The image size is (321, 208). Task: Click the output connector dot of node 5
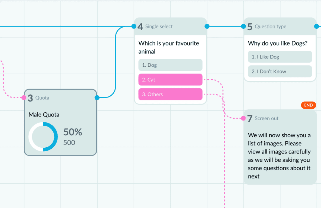(316, 26)
